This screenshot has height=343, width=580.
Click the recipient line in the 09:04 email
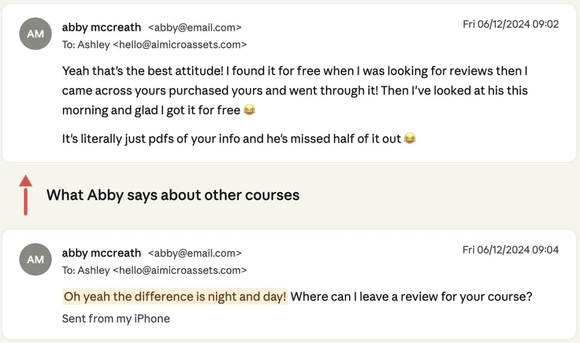154,270
